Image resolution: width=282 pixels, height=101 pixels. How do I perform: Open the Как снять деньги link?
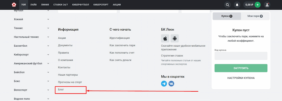(x=120, y=60)
